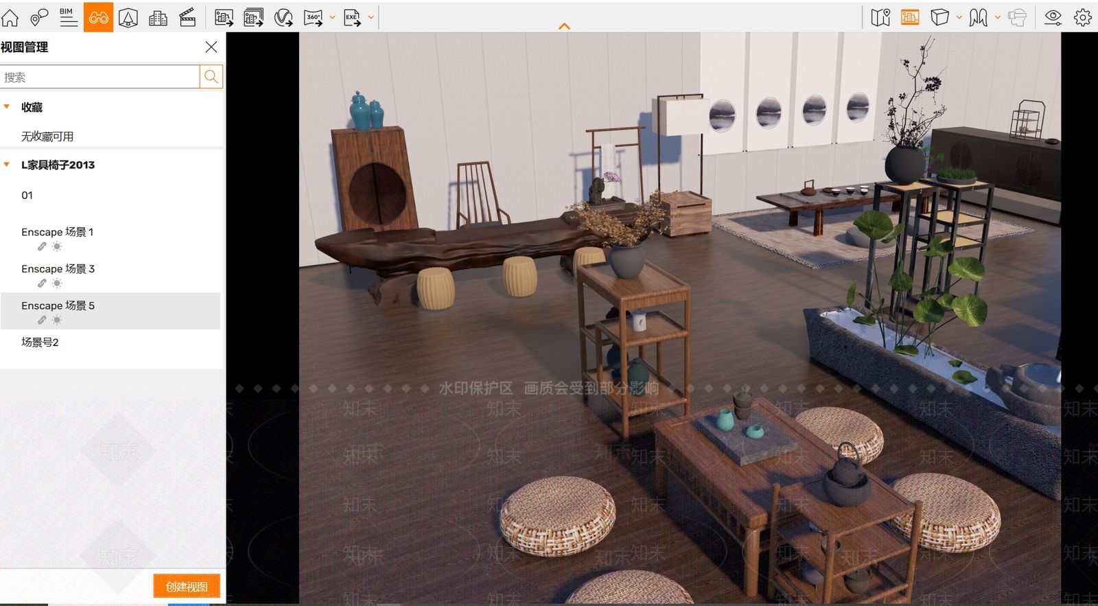Open the collaborative annotations pin icon
Viewport: 1098px width, 606px height.
tap(39, 17)
